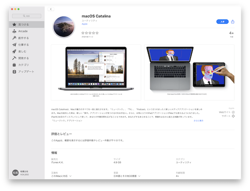Click the download icon for アップデート
Viewport: 250px width, 191px height.
click(x=14, y=71)
